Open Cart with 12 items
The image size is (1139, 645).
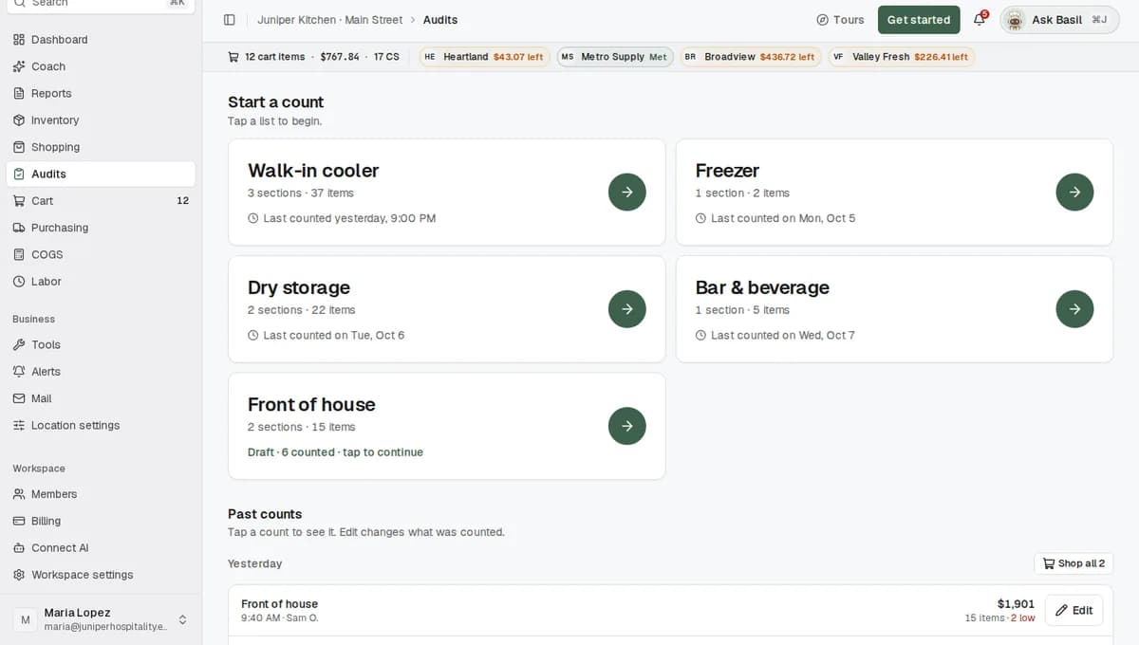(101, 201)
